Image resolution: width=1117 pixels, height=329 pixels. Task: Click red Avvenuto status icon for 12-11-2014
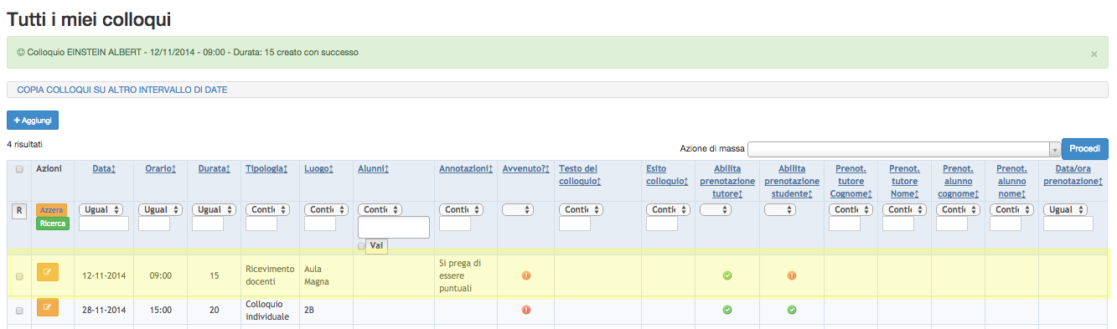point(526,275)
